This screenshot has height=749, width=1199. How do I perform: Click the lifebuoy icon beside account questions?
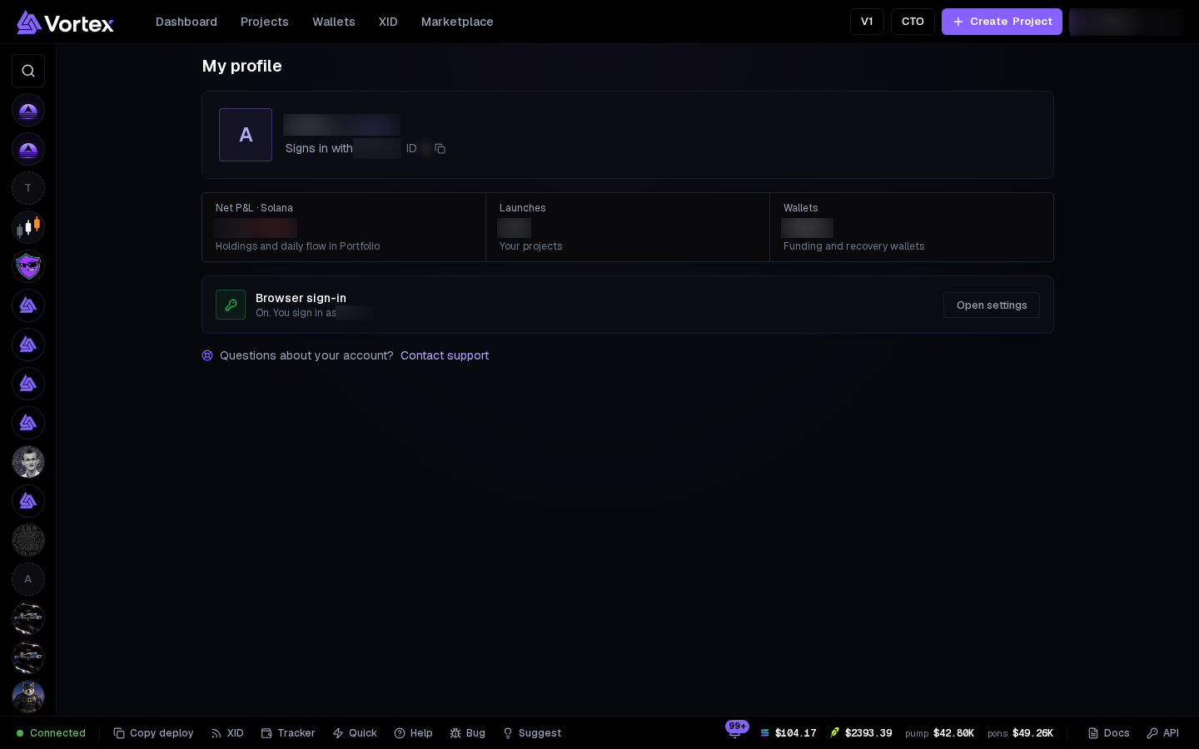(207, 355)
